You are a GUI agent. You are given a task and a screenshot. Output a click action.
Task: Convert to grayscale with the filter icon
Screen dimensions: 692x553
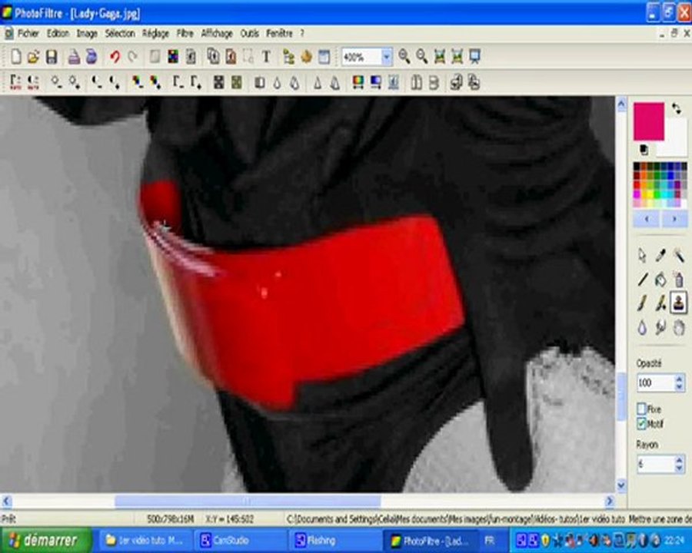[218, 82]
